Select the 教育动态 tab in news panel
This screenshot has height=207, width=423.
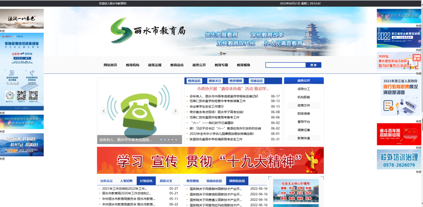click(x=194, y=81)
